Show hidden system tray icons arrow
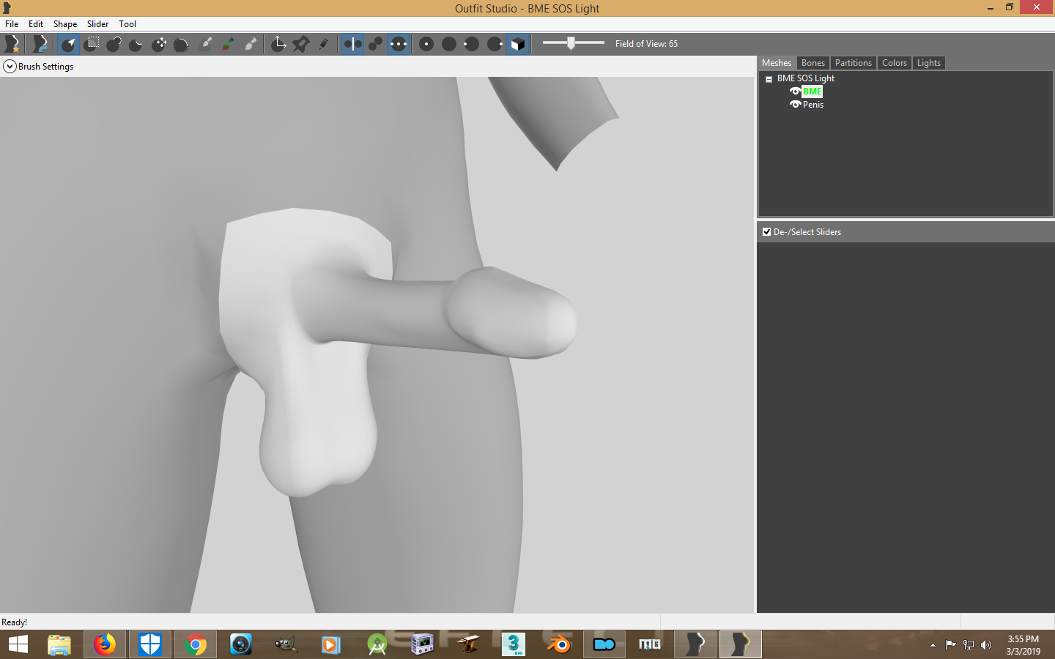The image size is (1055, 659). click(x=933, y=645)
